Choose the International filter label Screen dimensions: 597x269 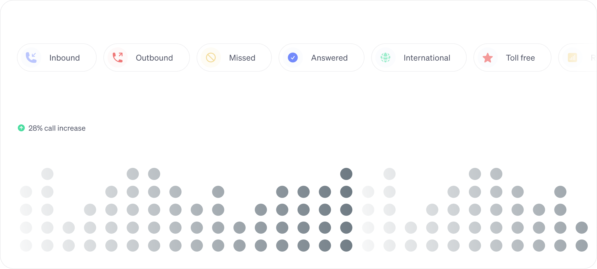pos(427,58)
